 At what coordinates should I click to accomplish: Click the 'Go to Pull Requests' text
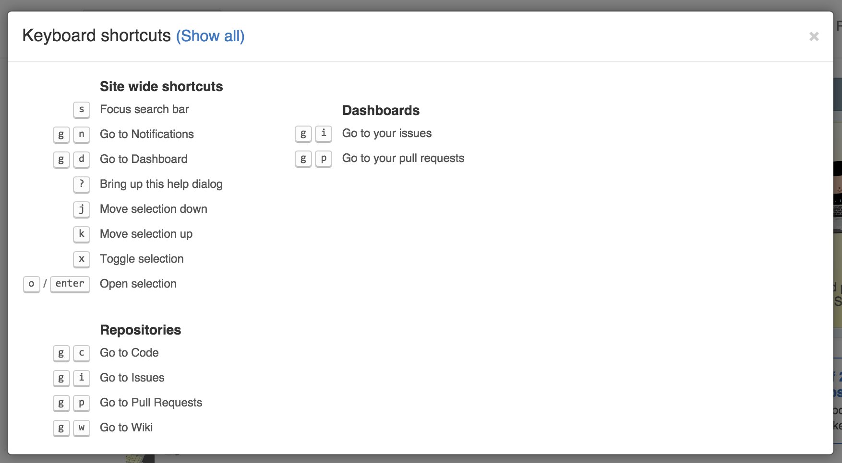coord(151,403)
